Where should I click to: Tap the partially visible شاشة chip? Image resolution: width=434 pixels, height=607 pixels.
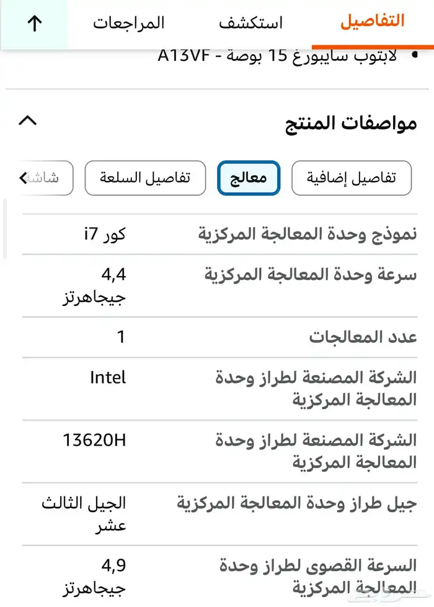(x=48, y=178)
